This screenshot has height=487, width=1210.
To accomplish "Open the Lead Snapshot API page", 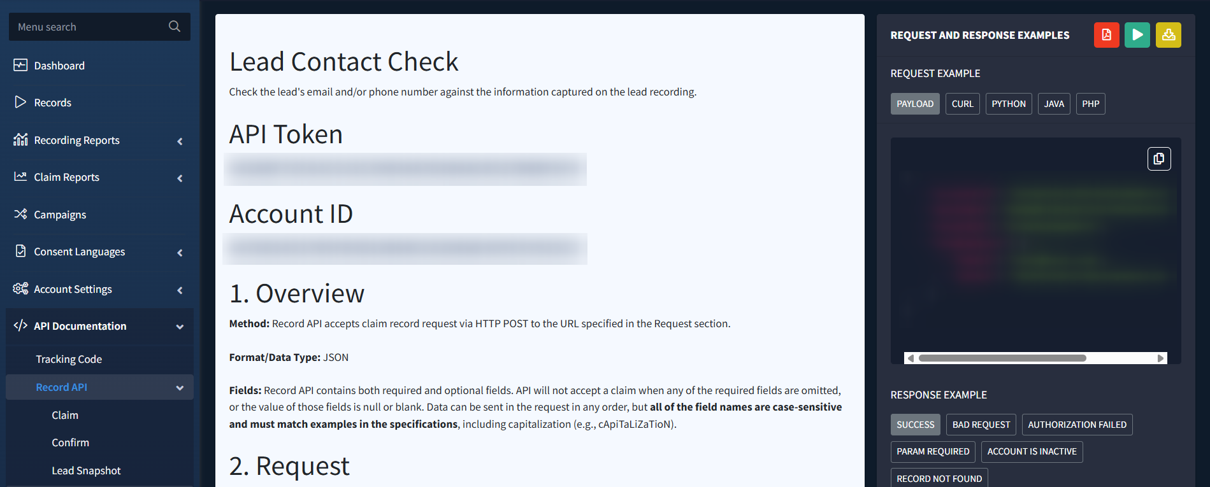I will pyautogui.click(x=86, y=470).
